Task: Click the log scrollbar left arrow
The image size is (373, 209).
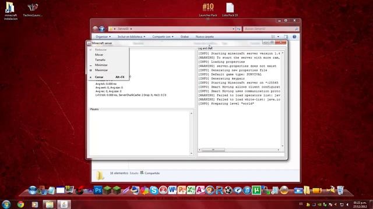Action: coord(199,150)
